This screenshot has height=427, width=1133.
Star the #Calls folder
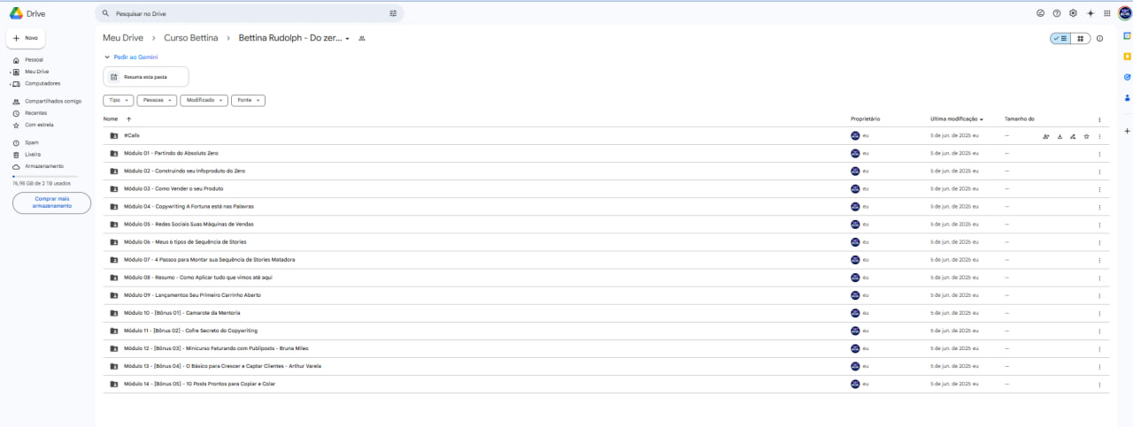(1086, 136)
